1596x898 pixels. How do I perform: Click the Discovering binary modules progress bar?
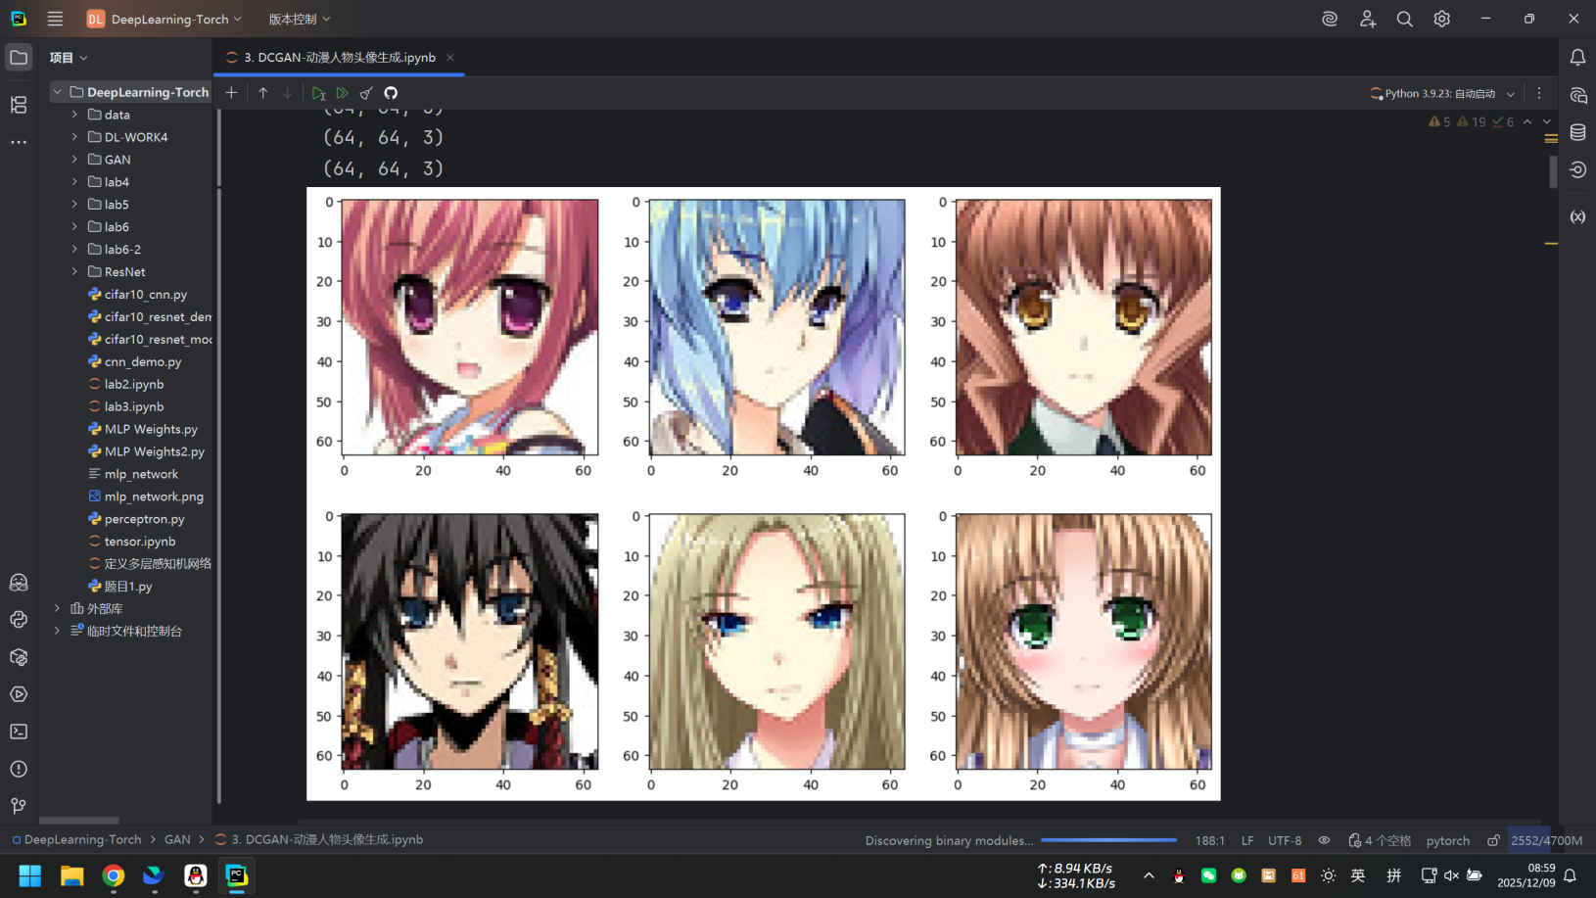coord(1108,840)
